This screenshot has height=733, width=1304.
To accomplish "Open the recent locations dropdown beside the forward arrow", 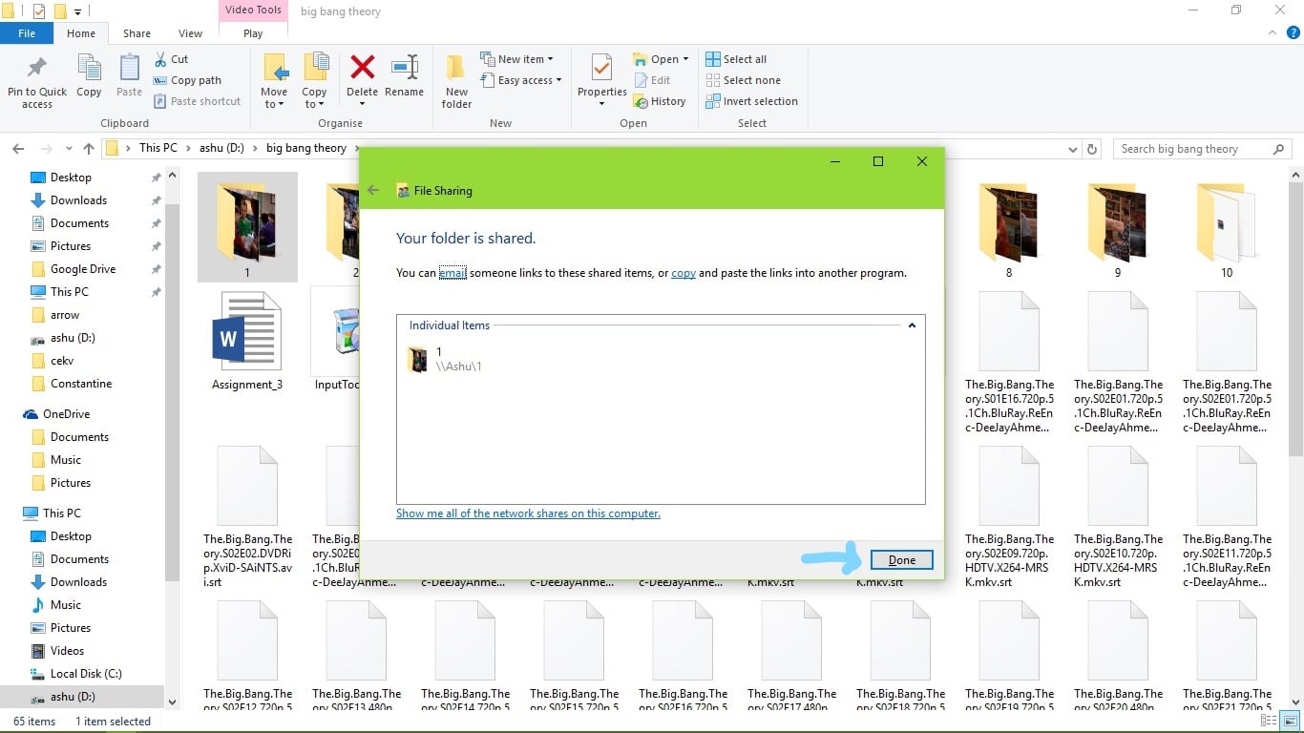I will (69, 149).
